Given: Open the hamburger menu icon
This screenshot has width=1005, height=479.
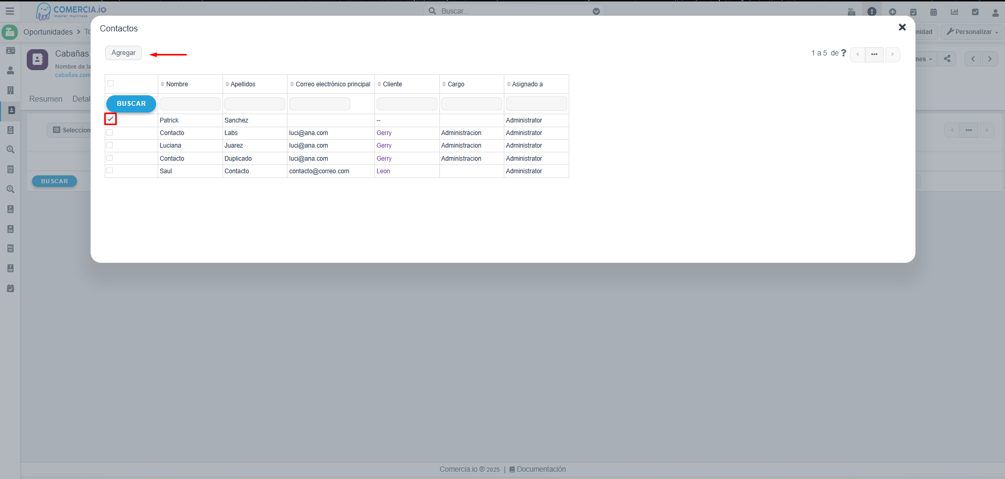Looking at the screenshot, I should click(10, 11).
